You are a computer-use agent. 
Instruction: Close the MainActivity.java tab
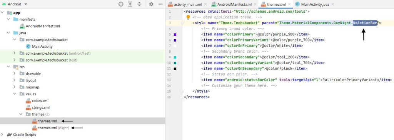[333, 4]
